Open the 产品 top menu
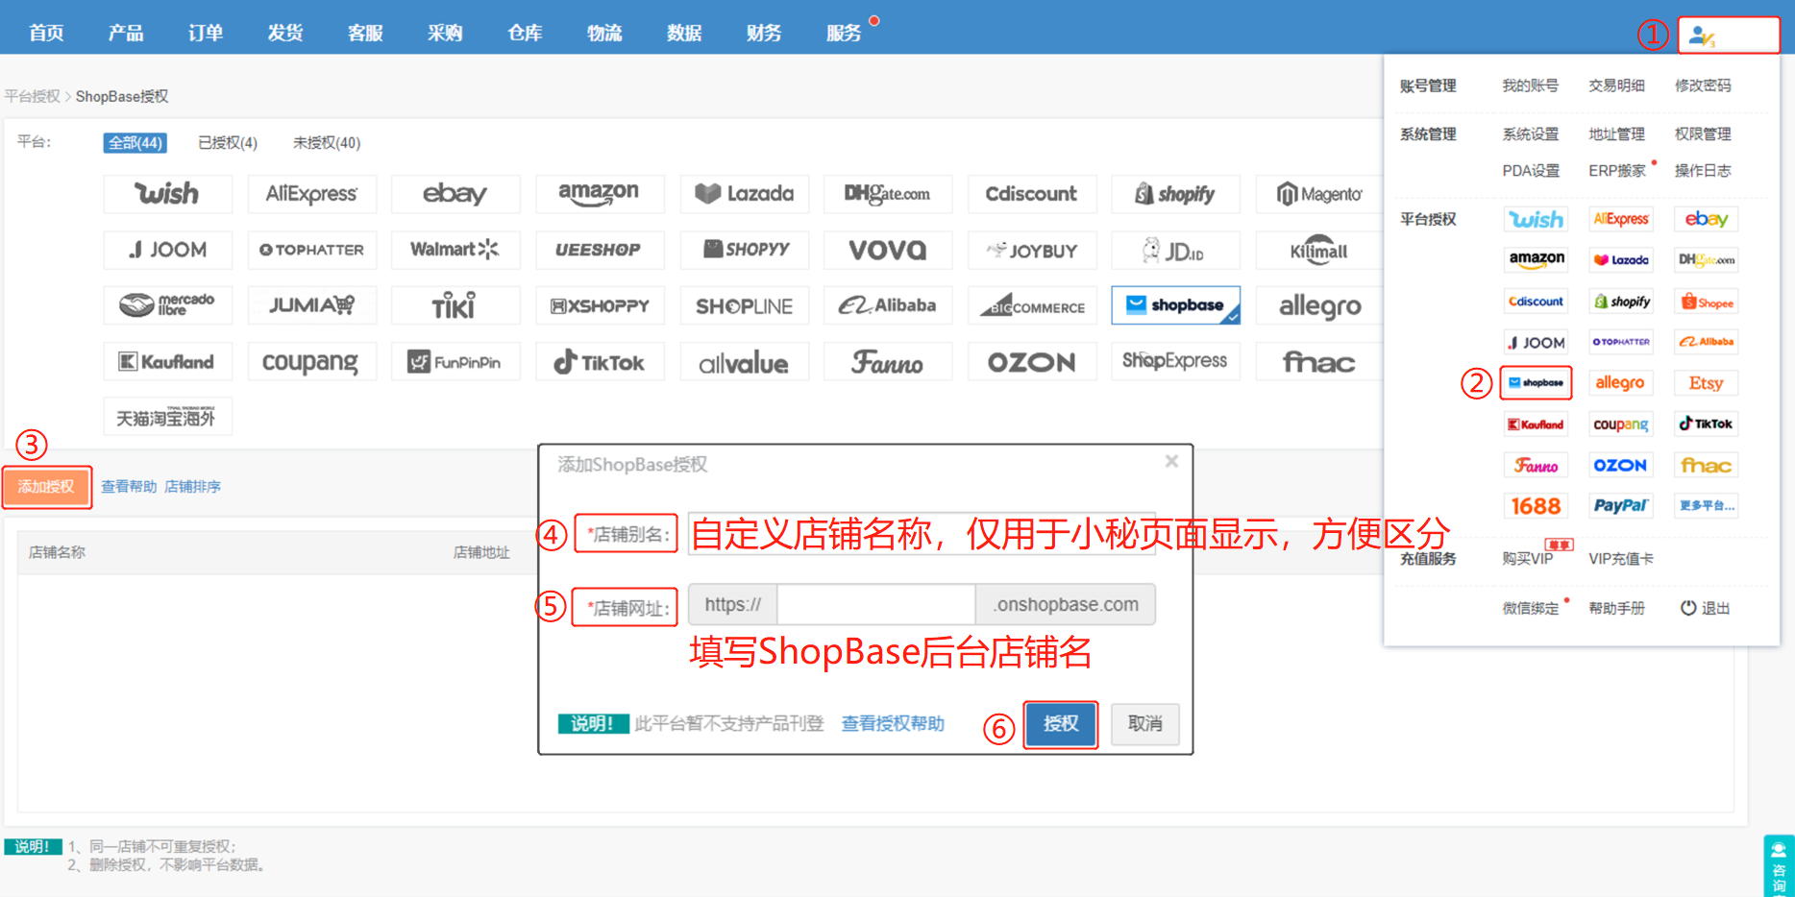Screen dimensions: 1795x897 pos(126,33)
